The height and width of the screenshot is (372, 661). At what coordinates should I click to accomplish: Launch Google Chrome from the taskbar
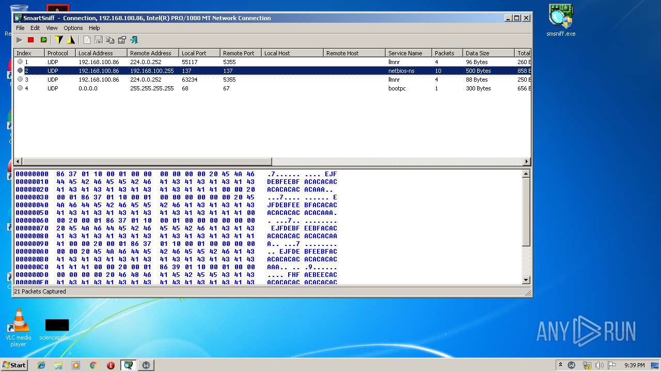coord(93,365)
